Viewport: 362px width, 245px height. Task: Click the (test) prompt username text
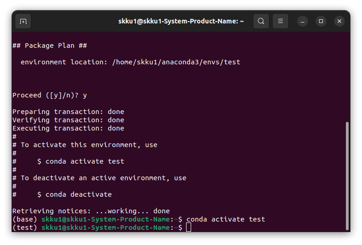point(106,228)
